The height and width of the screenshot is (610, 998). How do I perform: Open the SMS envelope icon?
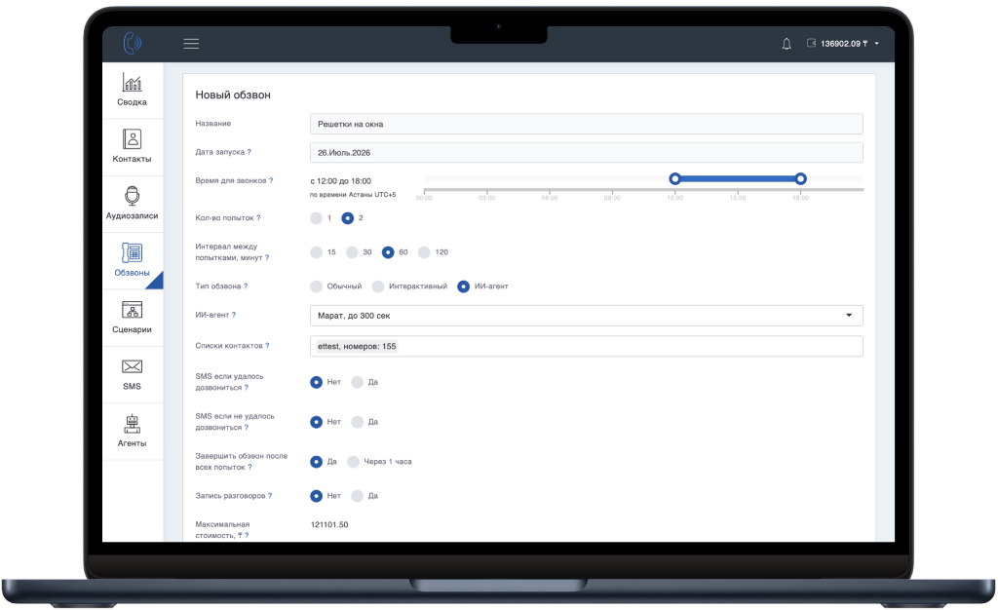(x=132, y=366)
